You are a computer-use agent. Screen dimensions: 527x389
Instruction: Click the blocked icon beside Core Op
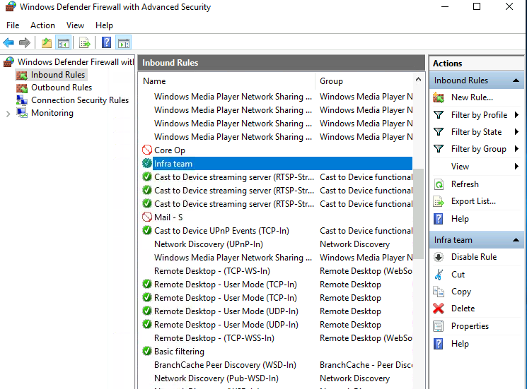(x=147, y=150)
